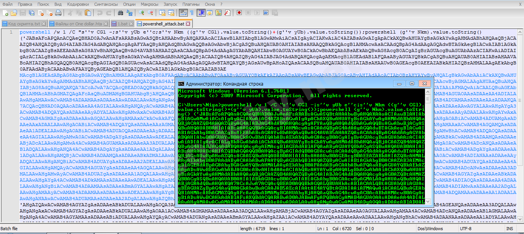Click the UTF-8 encoding status field

(x=481, y=229)
